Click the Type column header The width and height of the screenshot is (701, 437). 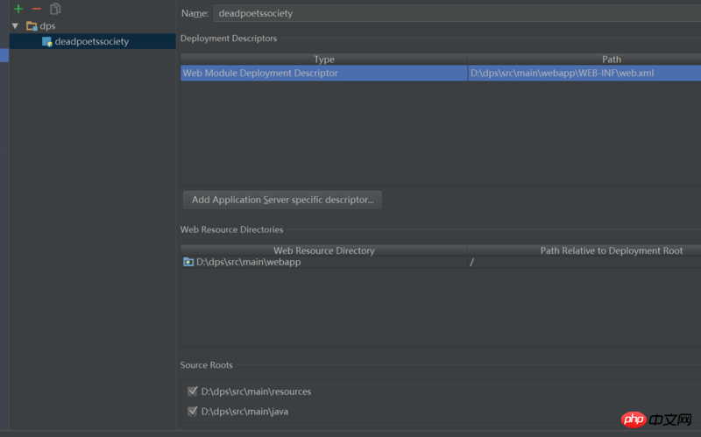[x=324, y=60]
